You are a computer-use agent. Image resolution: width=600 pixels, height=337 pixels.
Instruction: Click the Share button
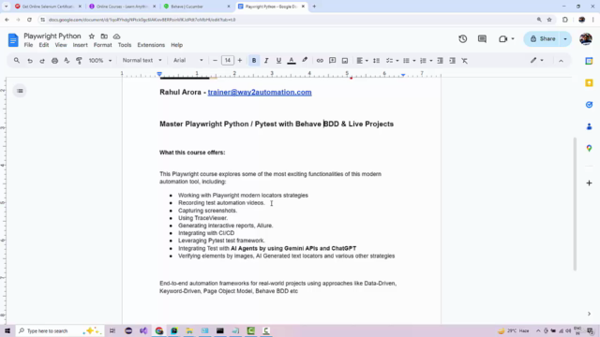pos(542,38)
